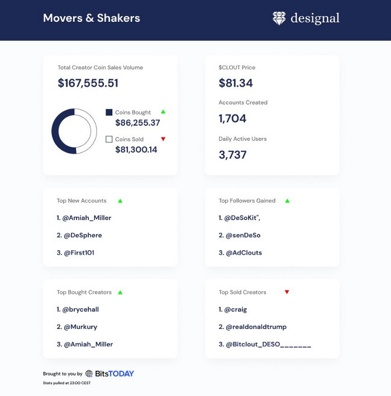Image resolution: width=391 pixels, height=396 pixels.
Task: Click the designal wordmark in the header
Action: click(315, 18)
